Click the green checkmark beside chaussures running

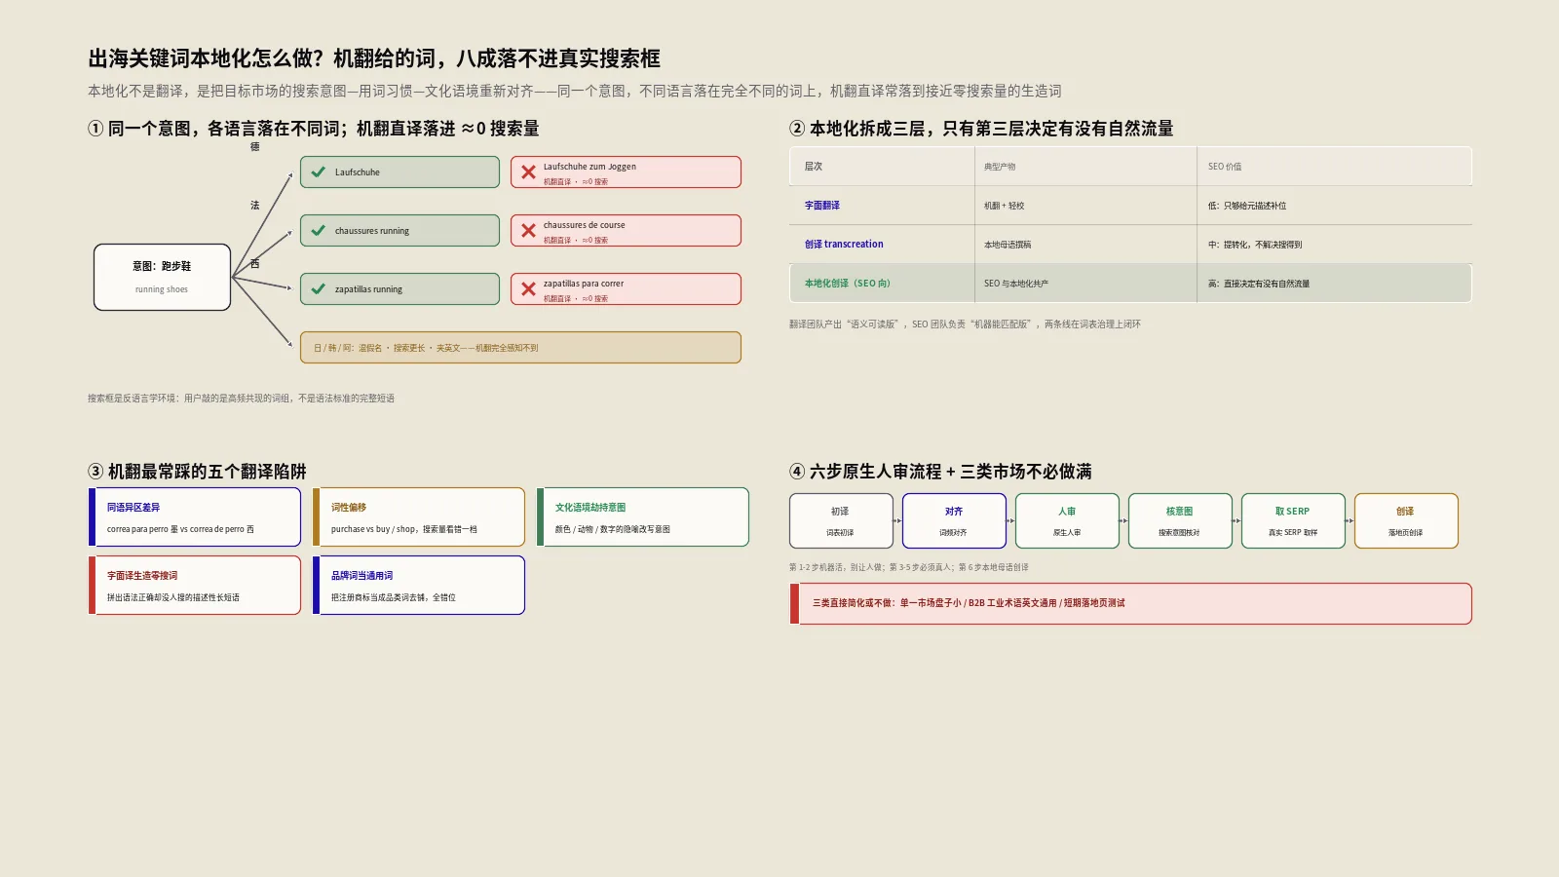318,231
